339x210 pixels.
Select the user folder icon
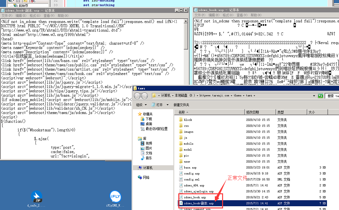click(x=181, y=162)
